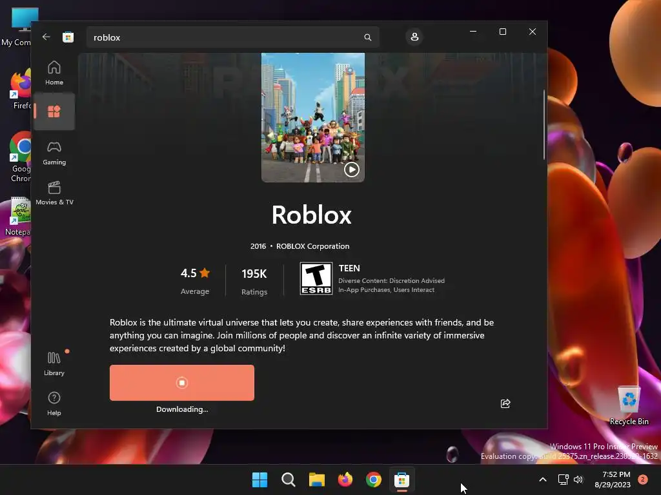This screenshot has width=661, height=495.
Task: Click the Microsoft Store logo icon
Action: [68, 37]
